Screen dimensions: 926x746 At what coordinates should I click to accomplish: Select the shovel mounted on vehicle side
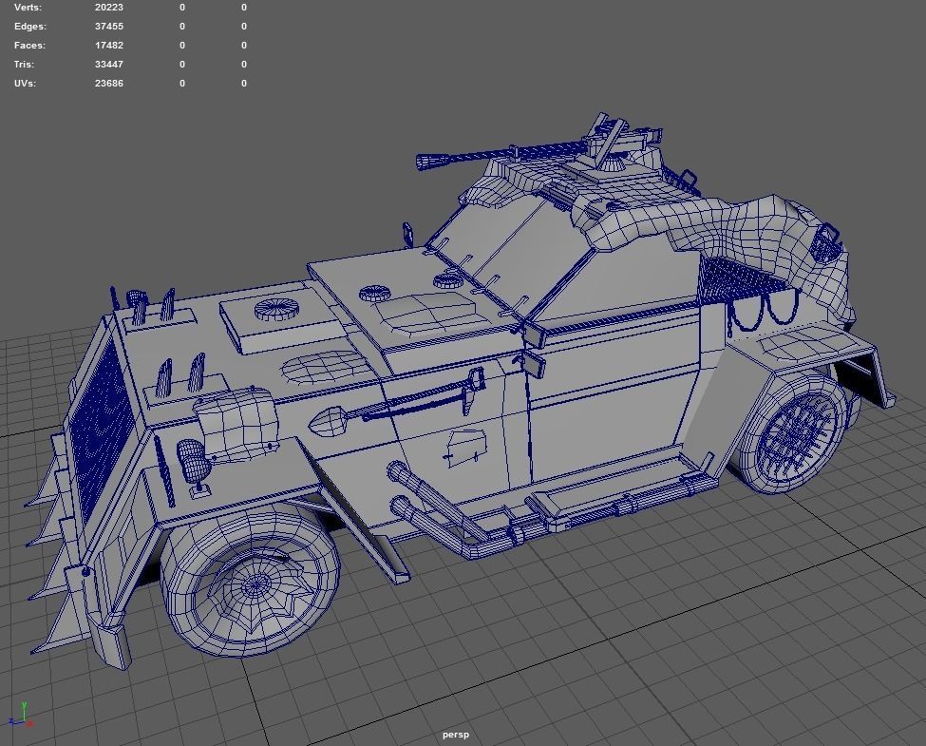click(396, 402)
